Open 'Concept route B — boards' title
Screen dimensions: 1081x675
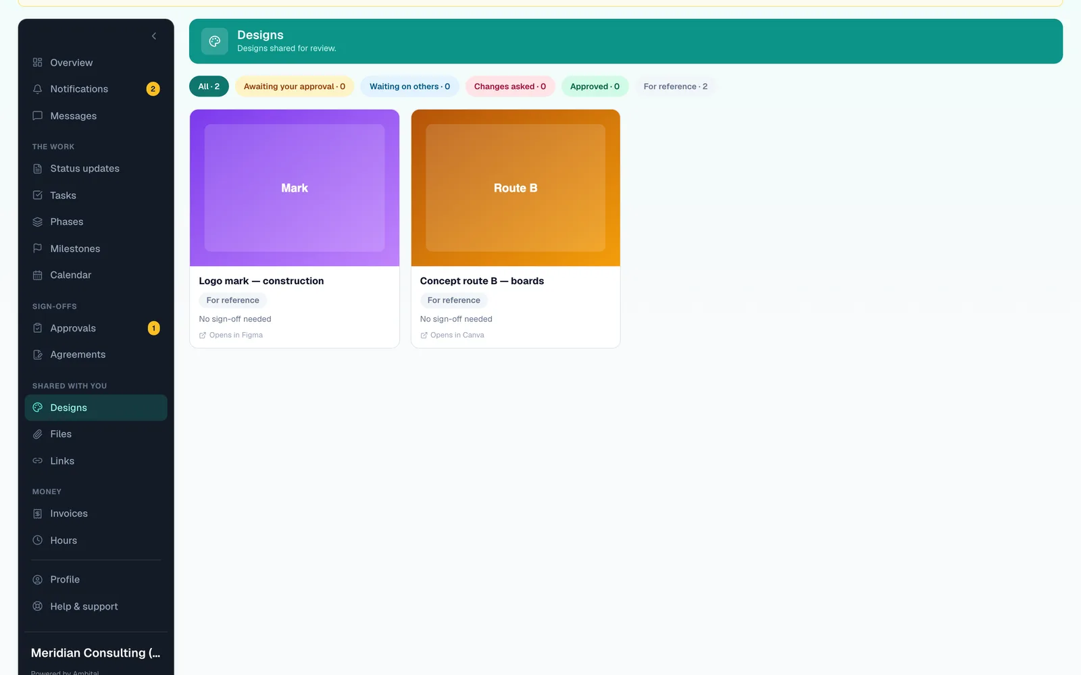tap(482, 281)
